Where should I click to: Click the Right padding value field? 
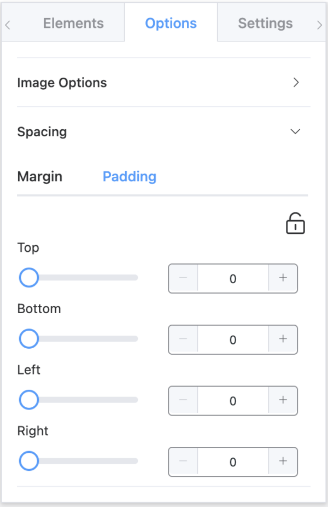point(232,462)
